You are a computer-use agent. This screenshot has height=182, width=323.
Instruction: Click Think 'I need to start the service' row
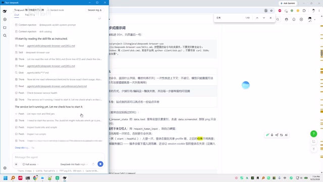point(59,120)
